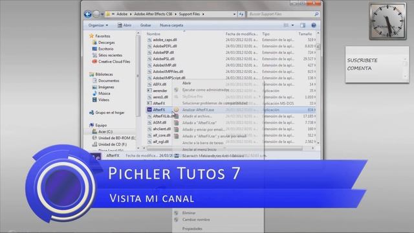414x233 pixels.
Task: Choose Abrir in the context menu
Action: coord(186,83)
